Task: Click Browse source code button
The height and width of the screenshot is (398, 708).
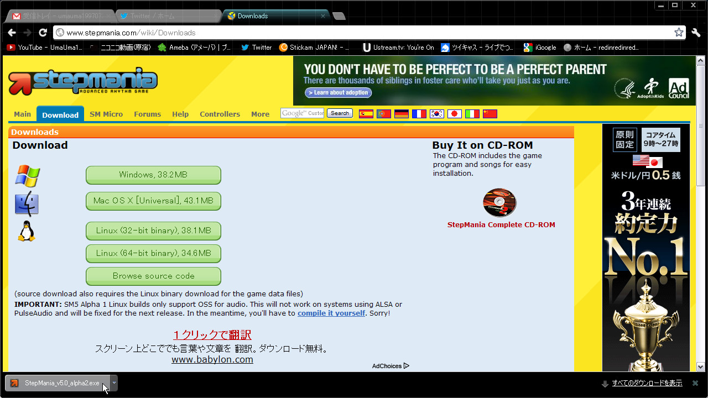Action: [x=153, y=276]
